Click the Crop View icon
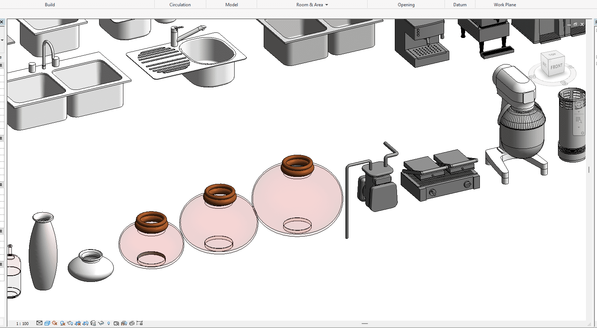This screenshot has width=597, height=328. [78, 323]
